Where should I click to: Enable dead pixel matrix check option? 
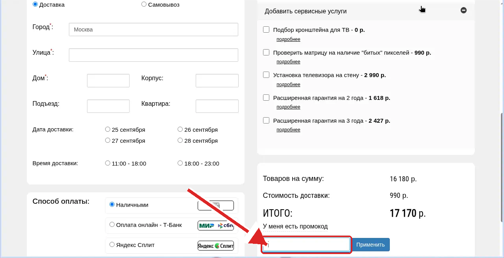point(266,52)
